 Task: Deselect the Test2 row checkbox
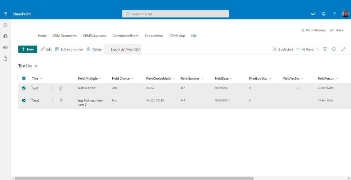point(24,101)
